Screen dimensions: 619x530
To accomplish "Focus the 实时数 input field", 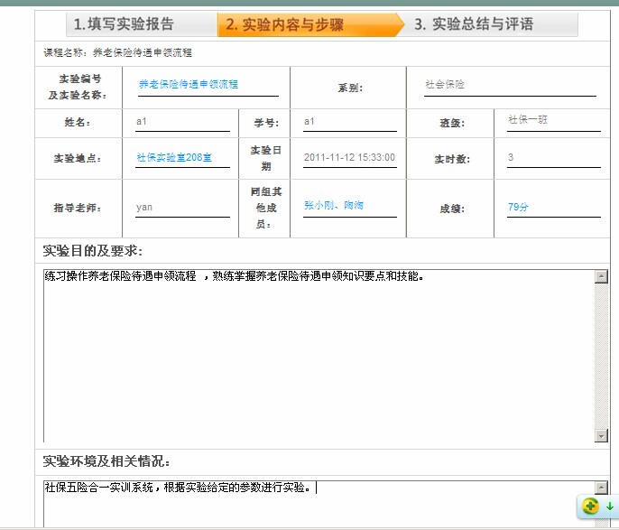I will tap(552, 158).
